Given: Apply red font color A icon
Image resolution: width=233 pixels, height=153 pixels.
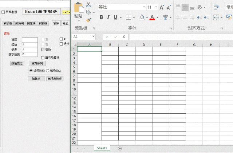Looking at the screenshot, I should pos(152,17).
